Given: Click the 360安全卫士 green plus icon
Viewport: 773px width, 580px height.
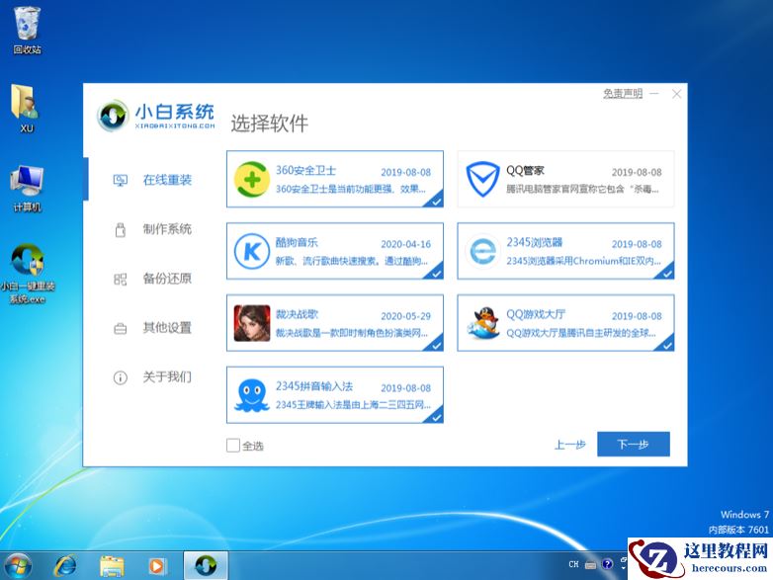Looking at the screenshot, I should [252, 179].
